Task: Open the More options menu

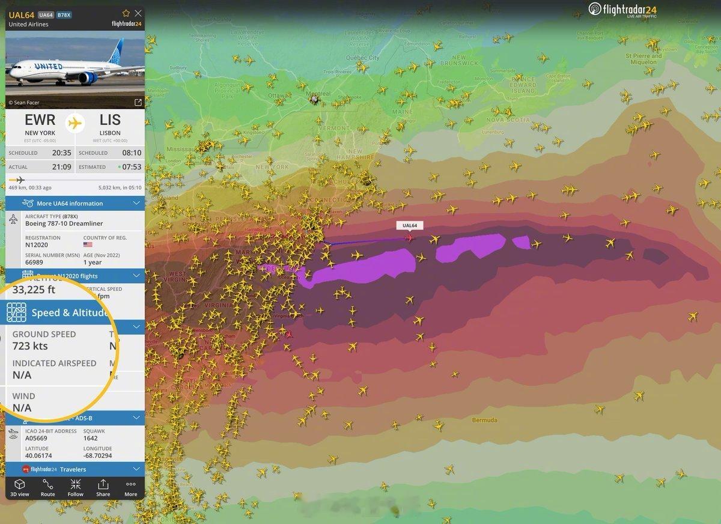Action: (131, 487)
